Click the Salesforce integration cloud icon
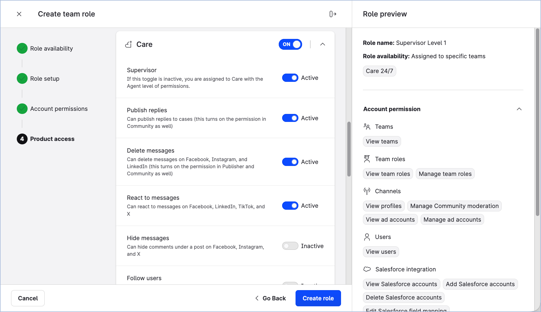Screen dimensions: 541x312 pyautogui.click(x=367, y=269)
